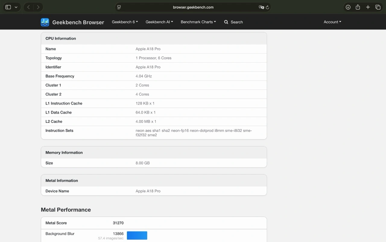Reload the Geekbench page
386x242 pixels.
click(267, 7)
